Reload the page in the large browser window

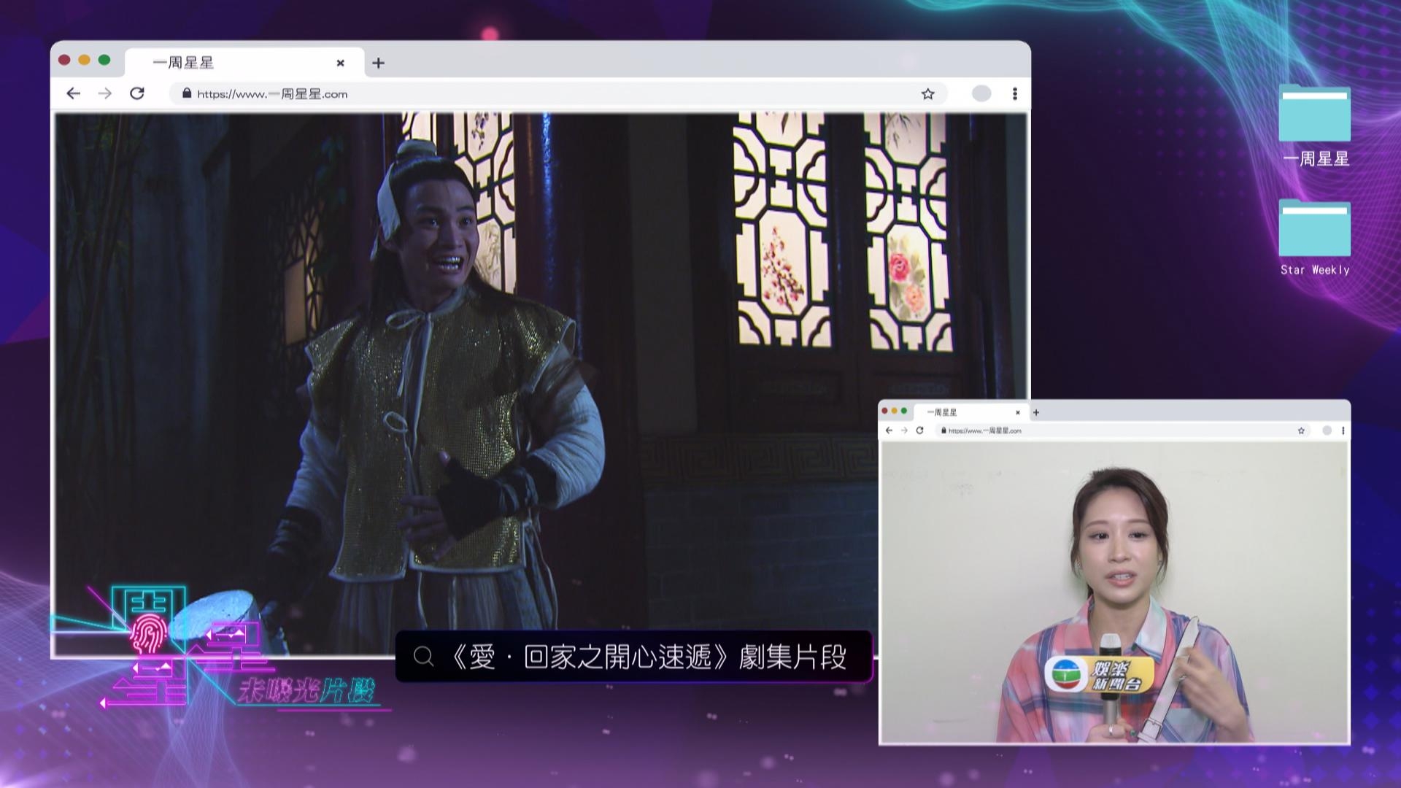click(x=137, y=93)
